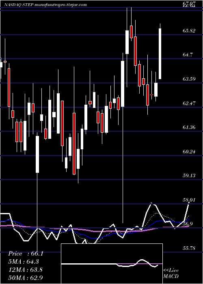Click the 55.78 price axis label
The width and height of the screenshot is (203, 284).
[x=189, y=248]
